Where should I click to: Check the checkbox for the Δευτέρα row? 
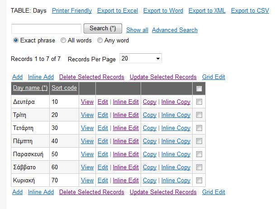[199, 102]
